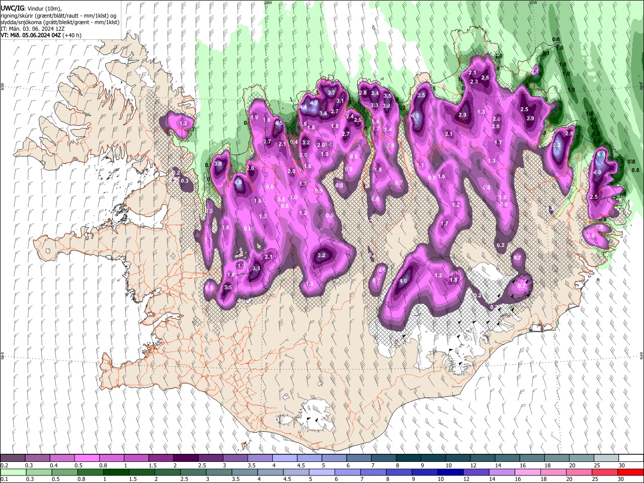Click the 30 label on the top legend row

coord(622,465)
